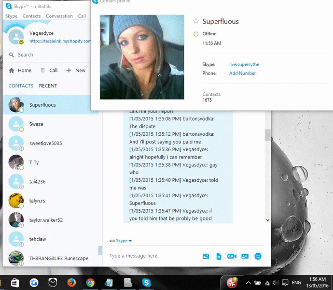This screenshot has width=333, height=290.
Task: Select the talyn.rs contact
Action: click(x=51, y=201)
